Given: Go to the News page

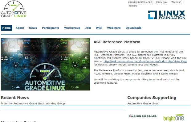Looking at the screenshot, I should coord(33,28).
